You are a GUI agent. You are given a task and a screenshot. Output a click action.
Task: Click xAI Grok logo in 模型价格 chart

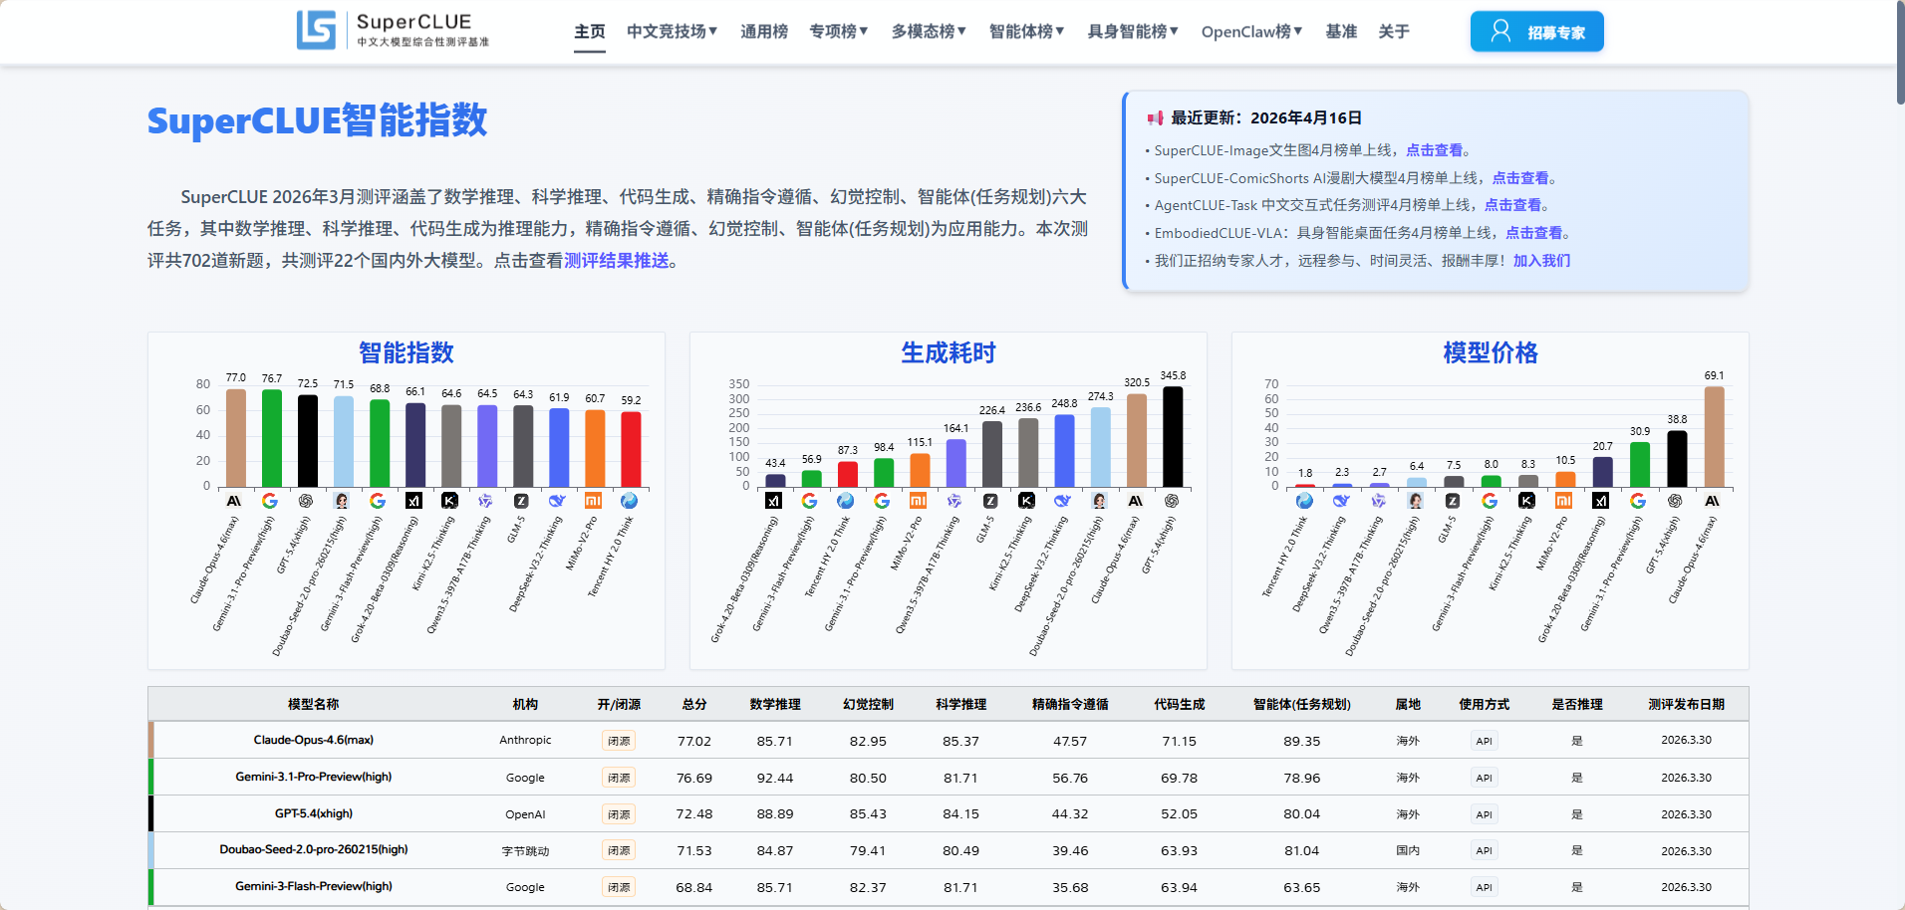(1600, 501)
